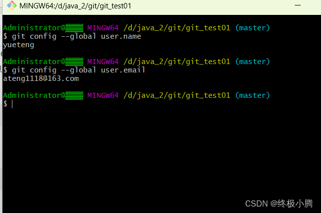Minimize the MINGW64 terminal window
321x213 pixels.
[297, 5]
